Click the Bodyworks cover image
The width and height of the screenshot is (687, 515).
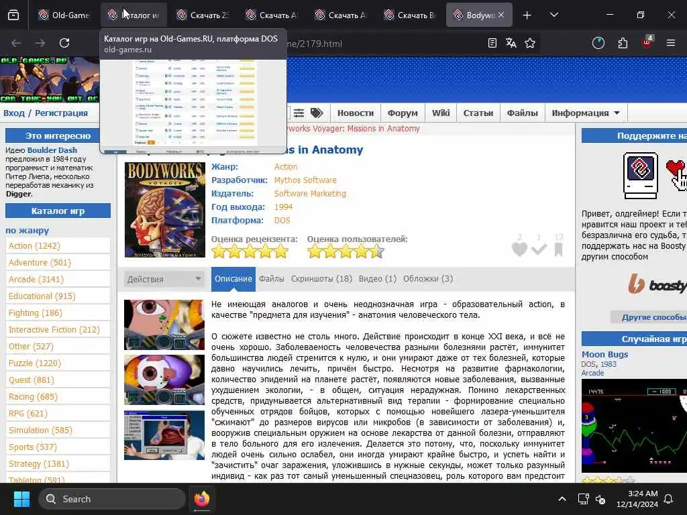coord(165,210)
